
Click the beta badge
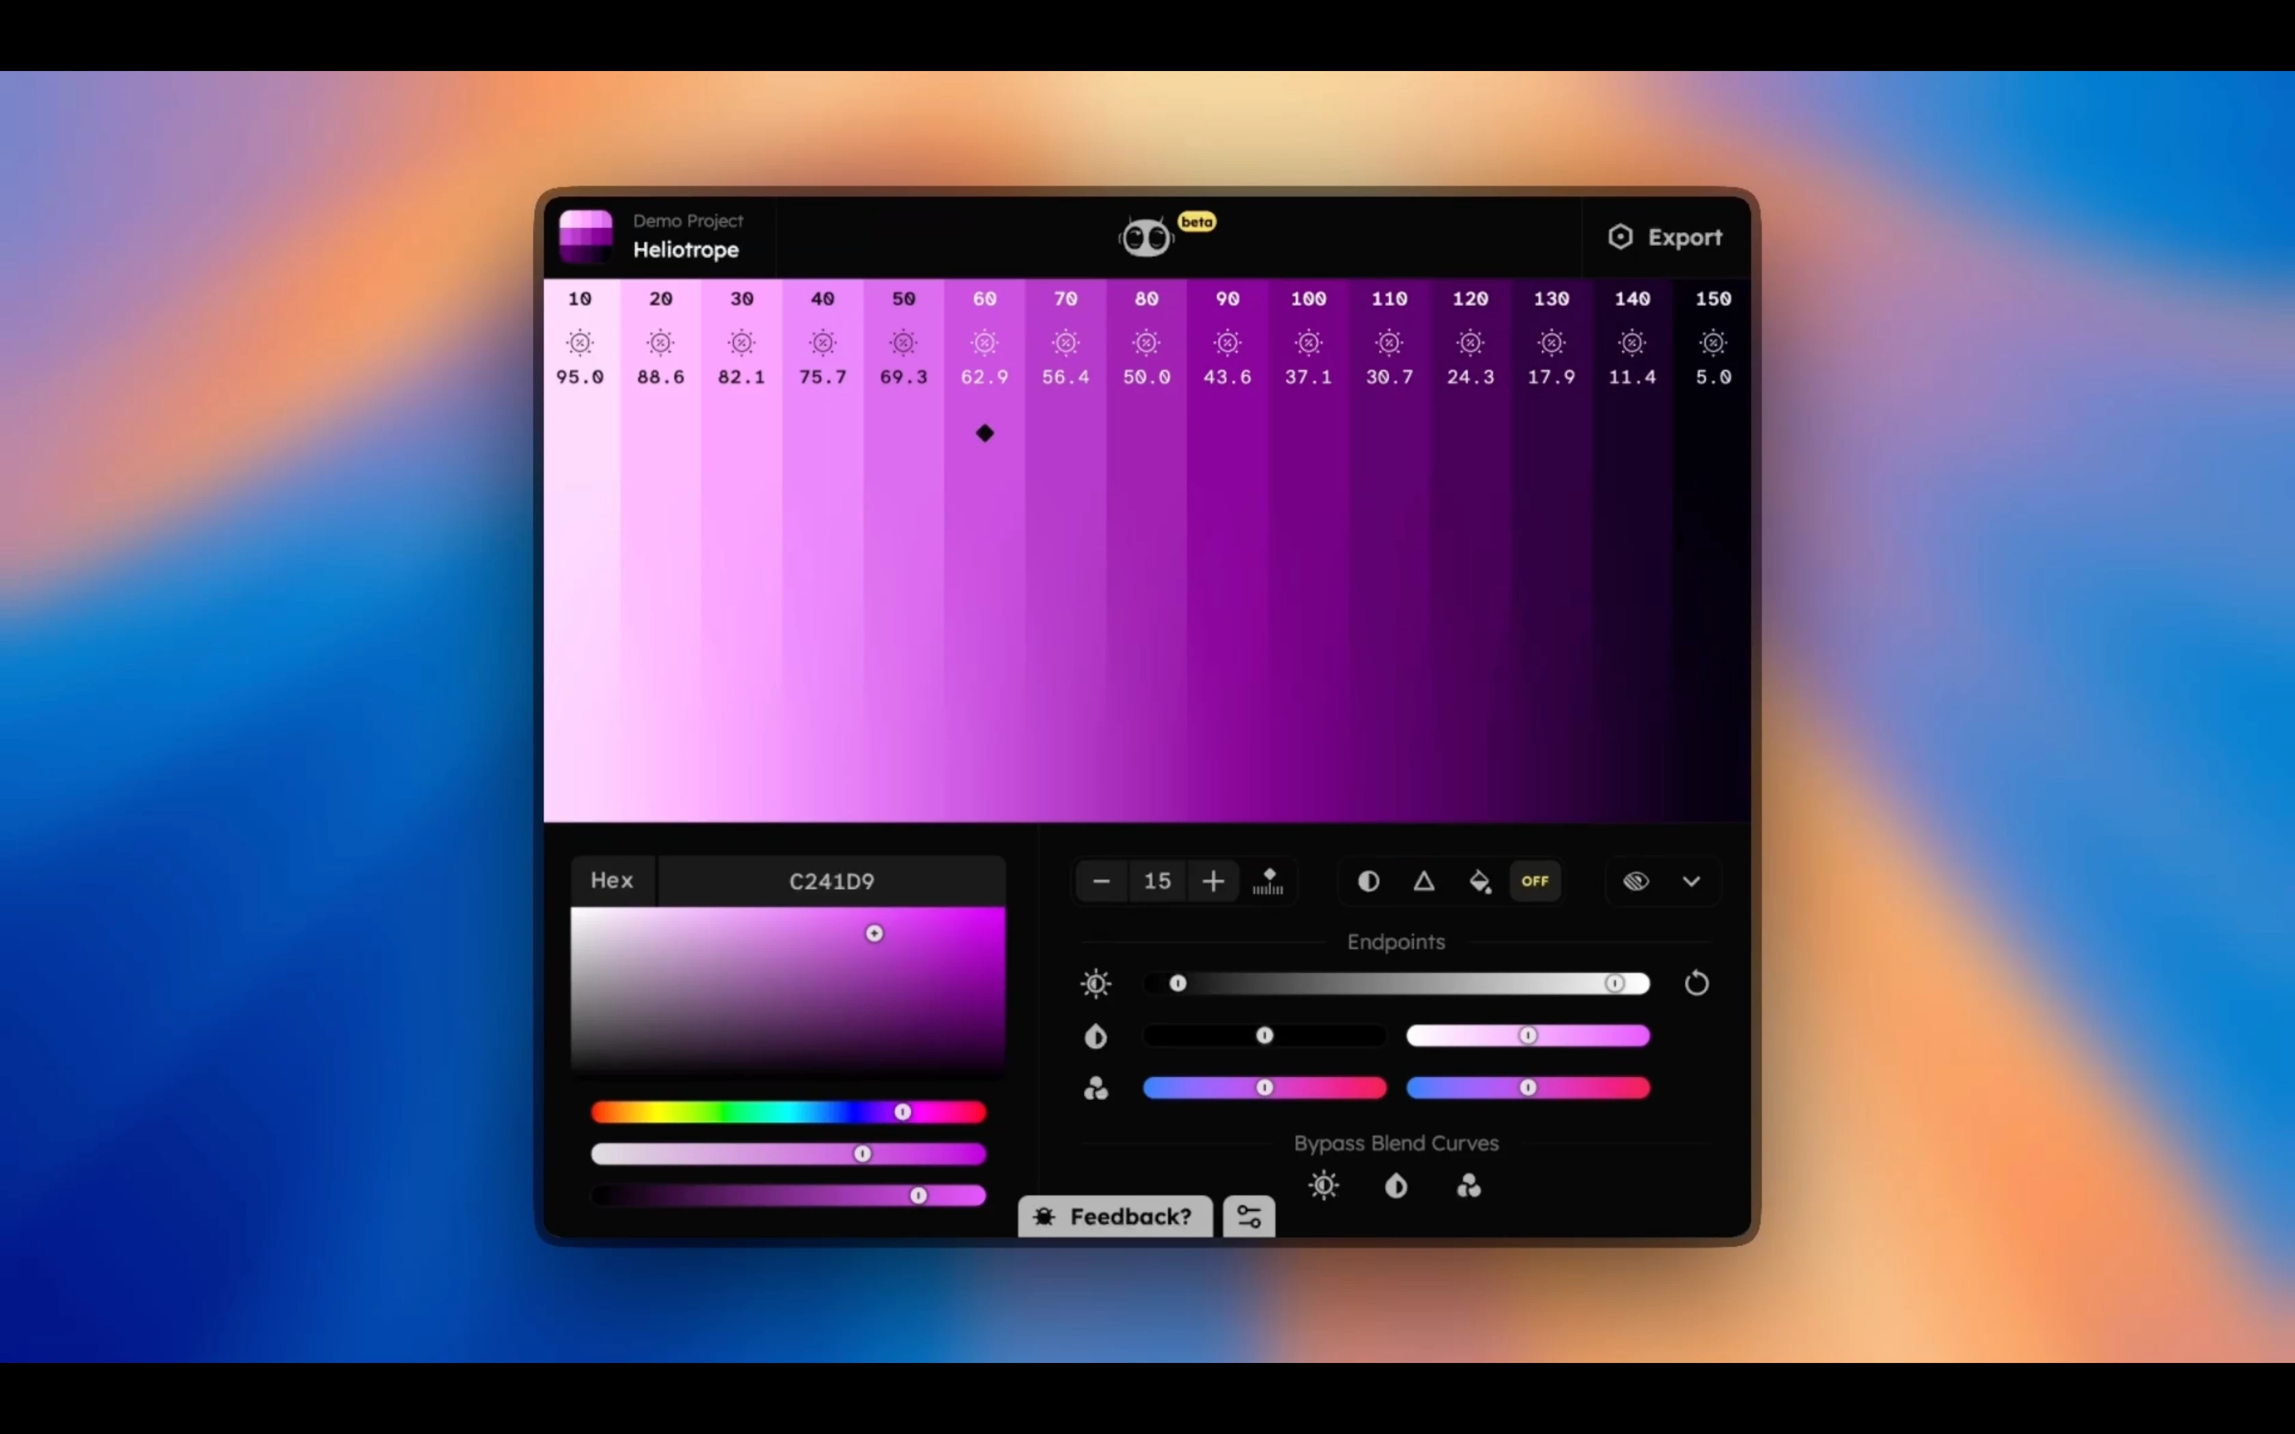pos(1197,222)
